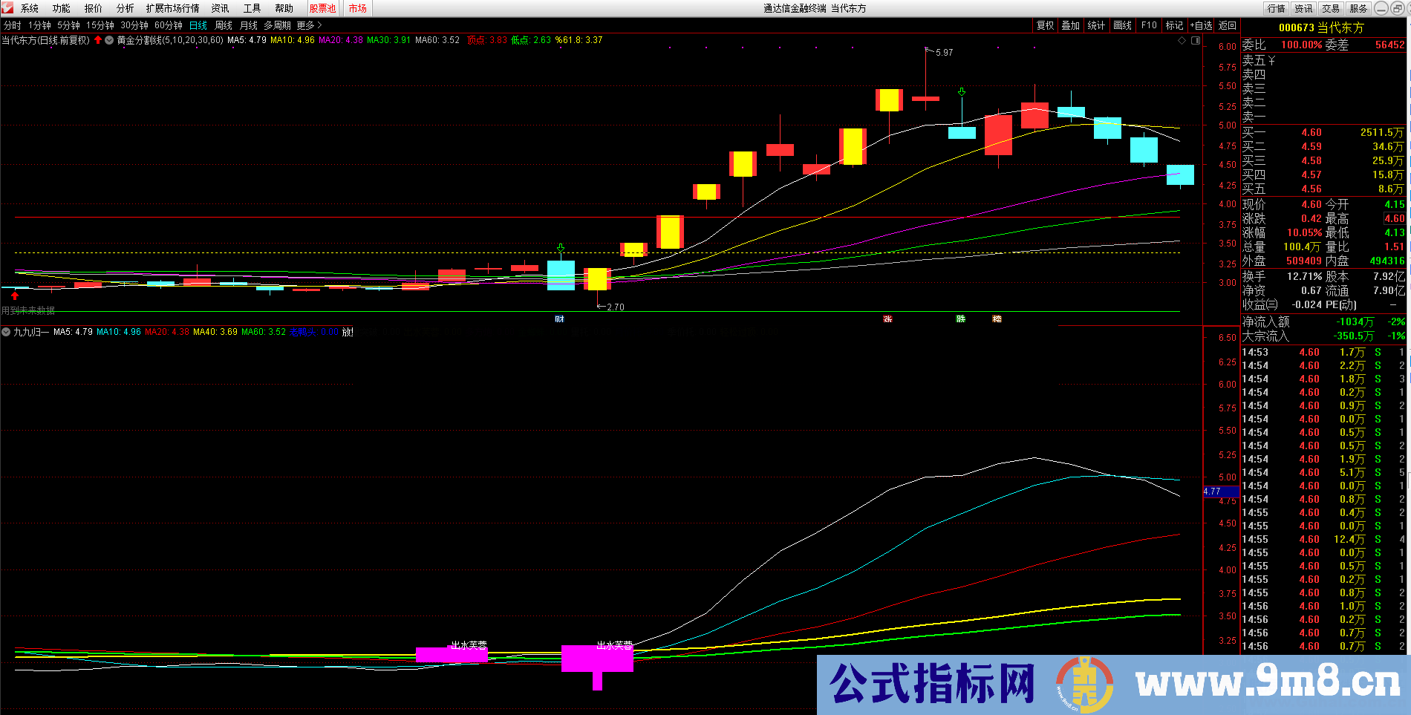Click the 000673 当代东方 stock title
The height and width of the screenshot is (715, 1411).
(x=1321, y=27)
